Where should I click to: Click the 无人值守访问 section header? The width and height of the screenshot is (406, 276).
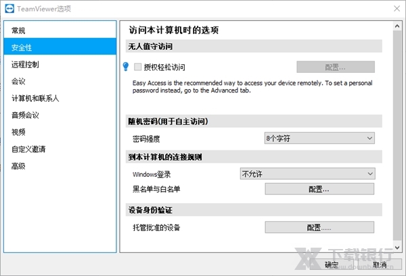tap(254, 47)
